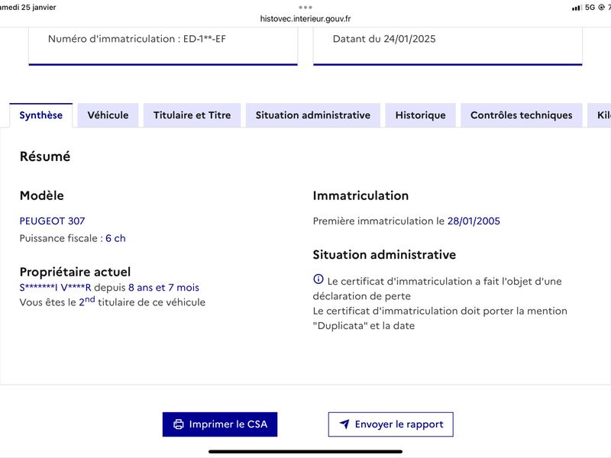Open the Synthèse tab

(x=41, y=115)
